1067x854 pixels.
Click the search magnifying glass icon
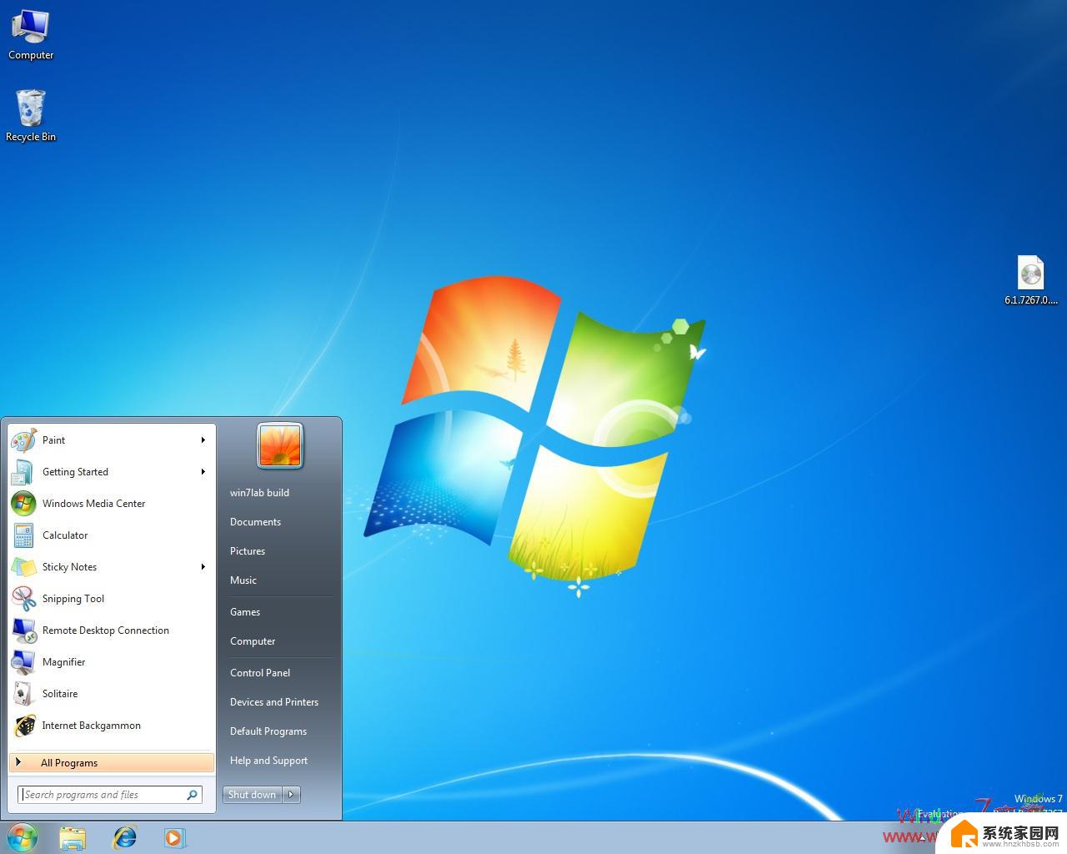pyautogui.click(x=193, y=795)
